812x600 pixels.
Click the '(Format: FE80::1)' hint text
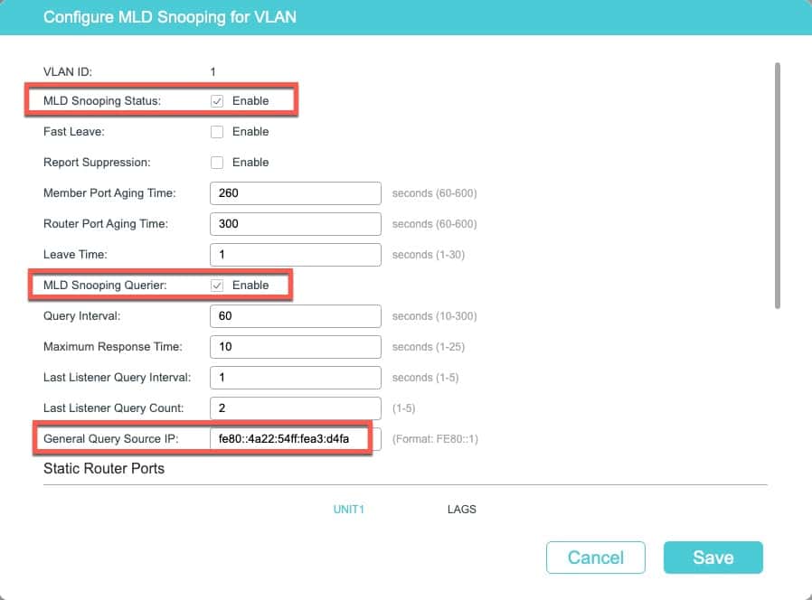[x=435, y=439]
